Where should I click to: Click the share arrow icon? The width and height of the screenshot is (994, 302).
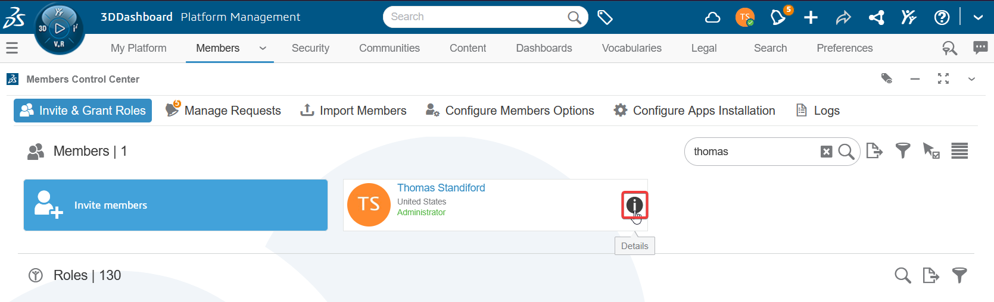pos(843,18)
